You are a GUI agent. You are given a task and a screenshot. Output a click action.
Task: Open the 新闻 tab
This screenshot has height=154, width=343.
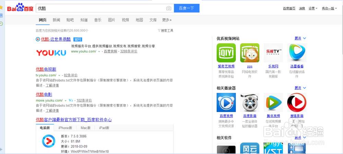[56, 20]
